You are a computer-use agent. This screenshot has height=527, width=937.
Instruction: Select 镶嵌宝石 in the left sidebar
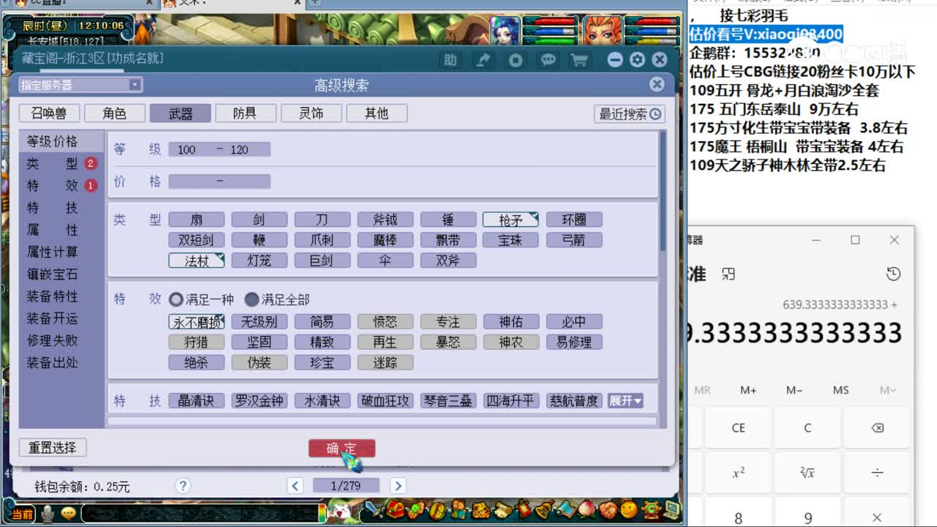52,274
